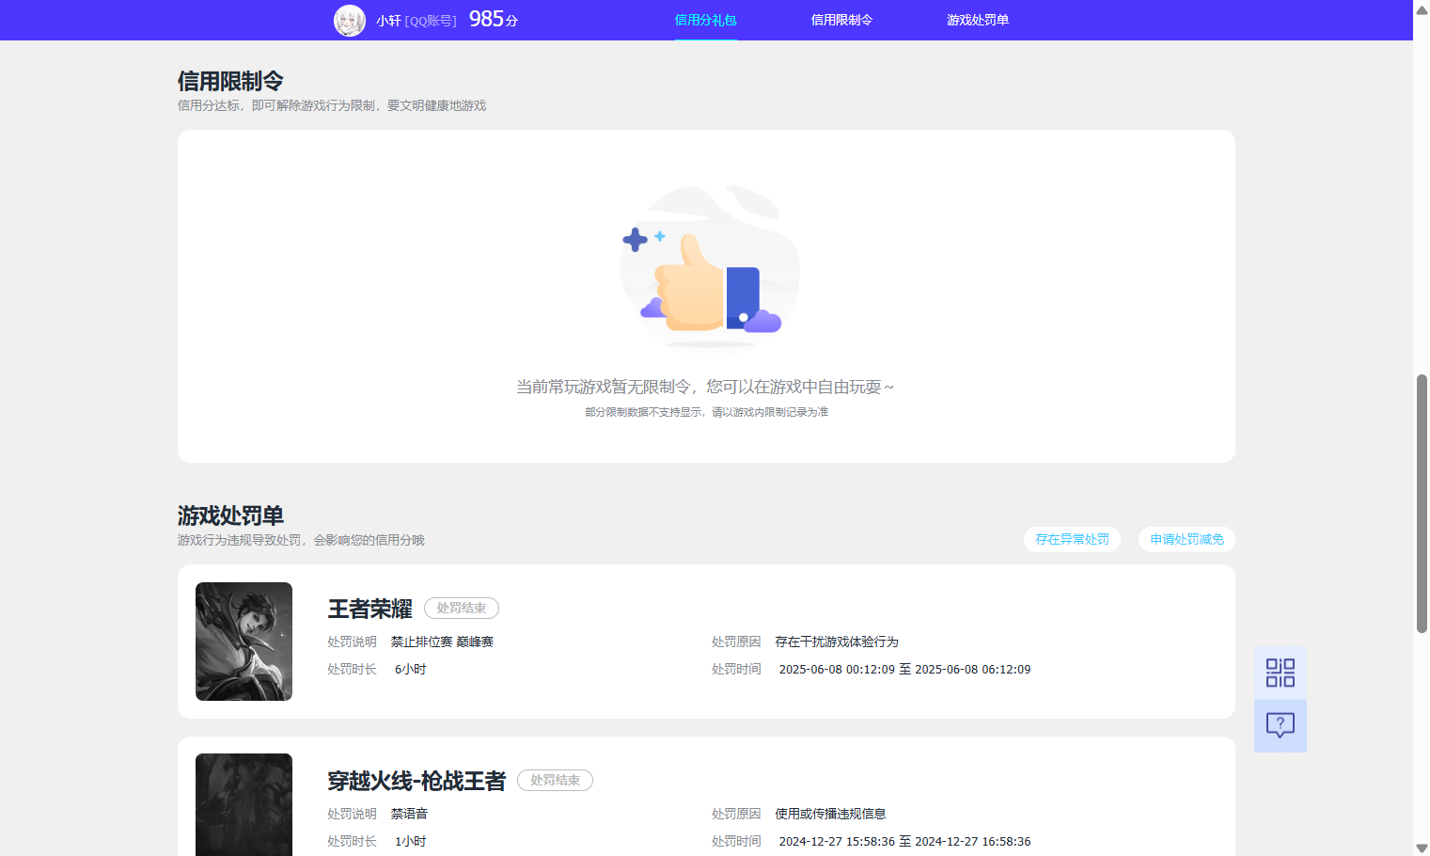Click the 禁止排位赛 巅峰赛 penalty description
Screen dimensions: 1430x856
[x=442, y=641]
